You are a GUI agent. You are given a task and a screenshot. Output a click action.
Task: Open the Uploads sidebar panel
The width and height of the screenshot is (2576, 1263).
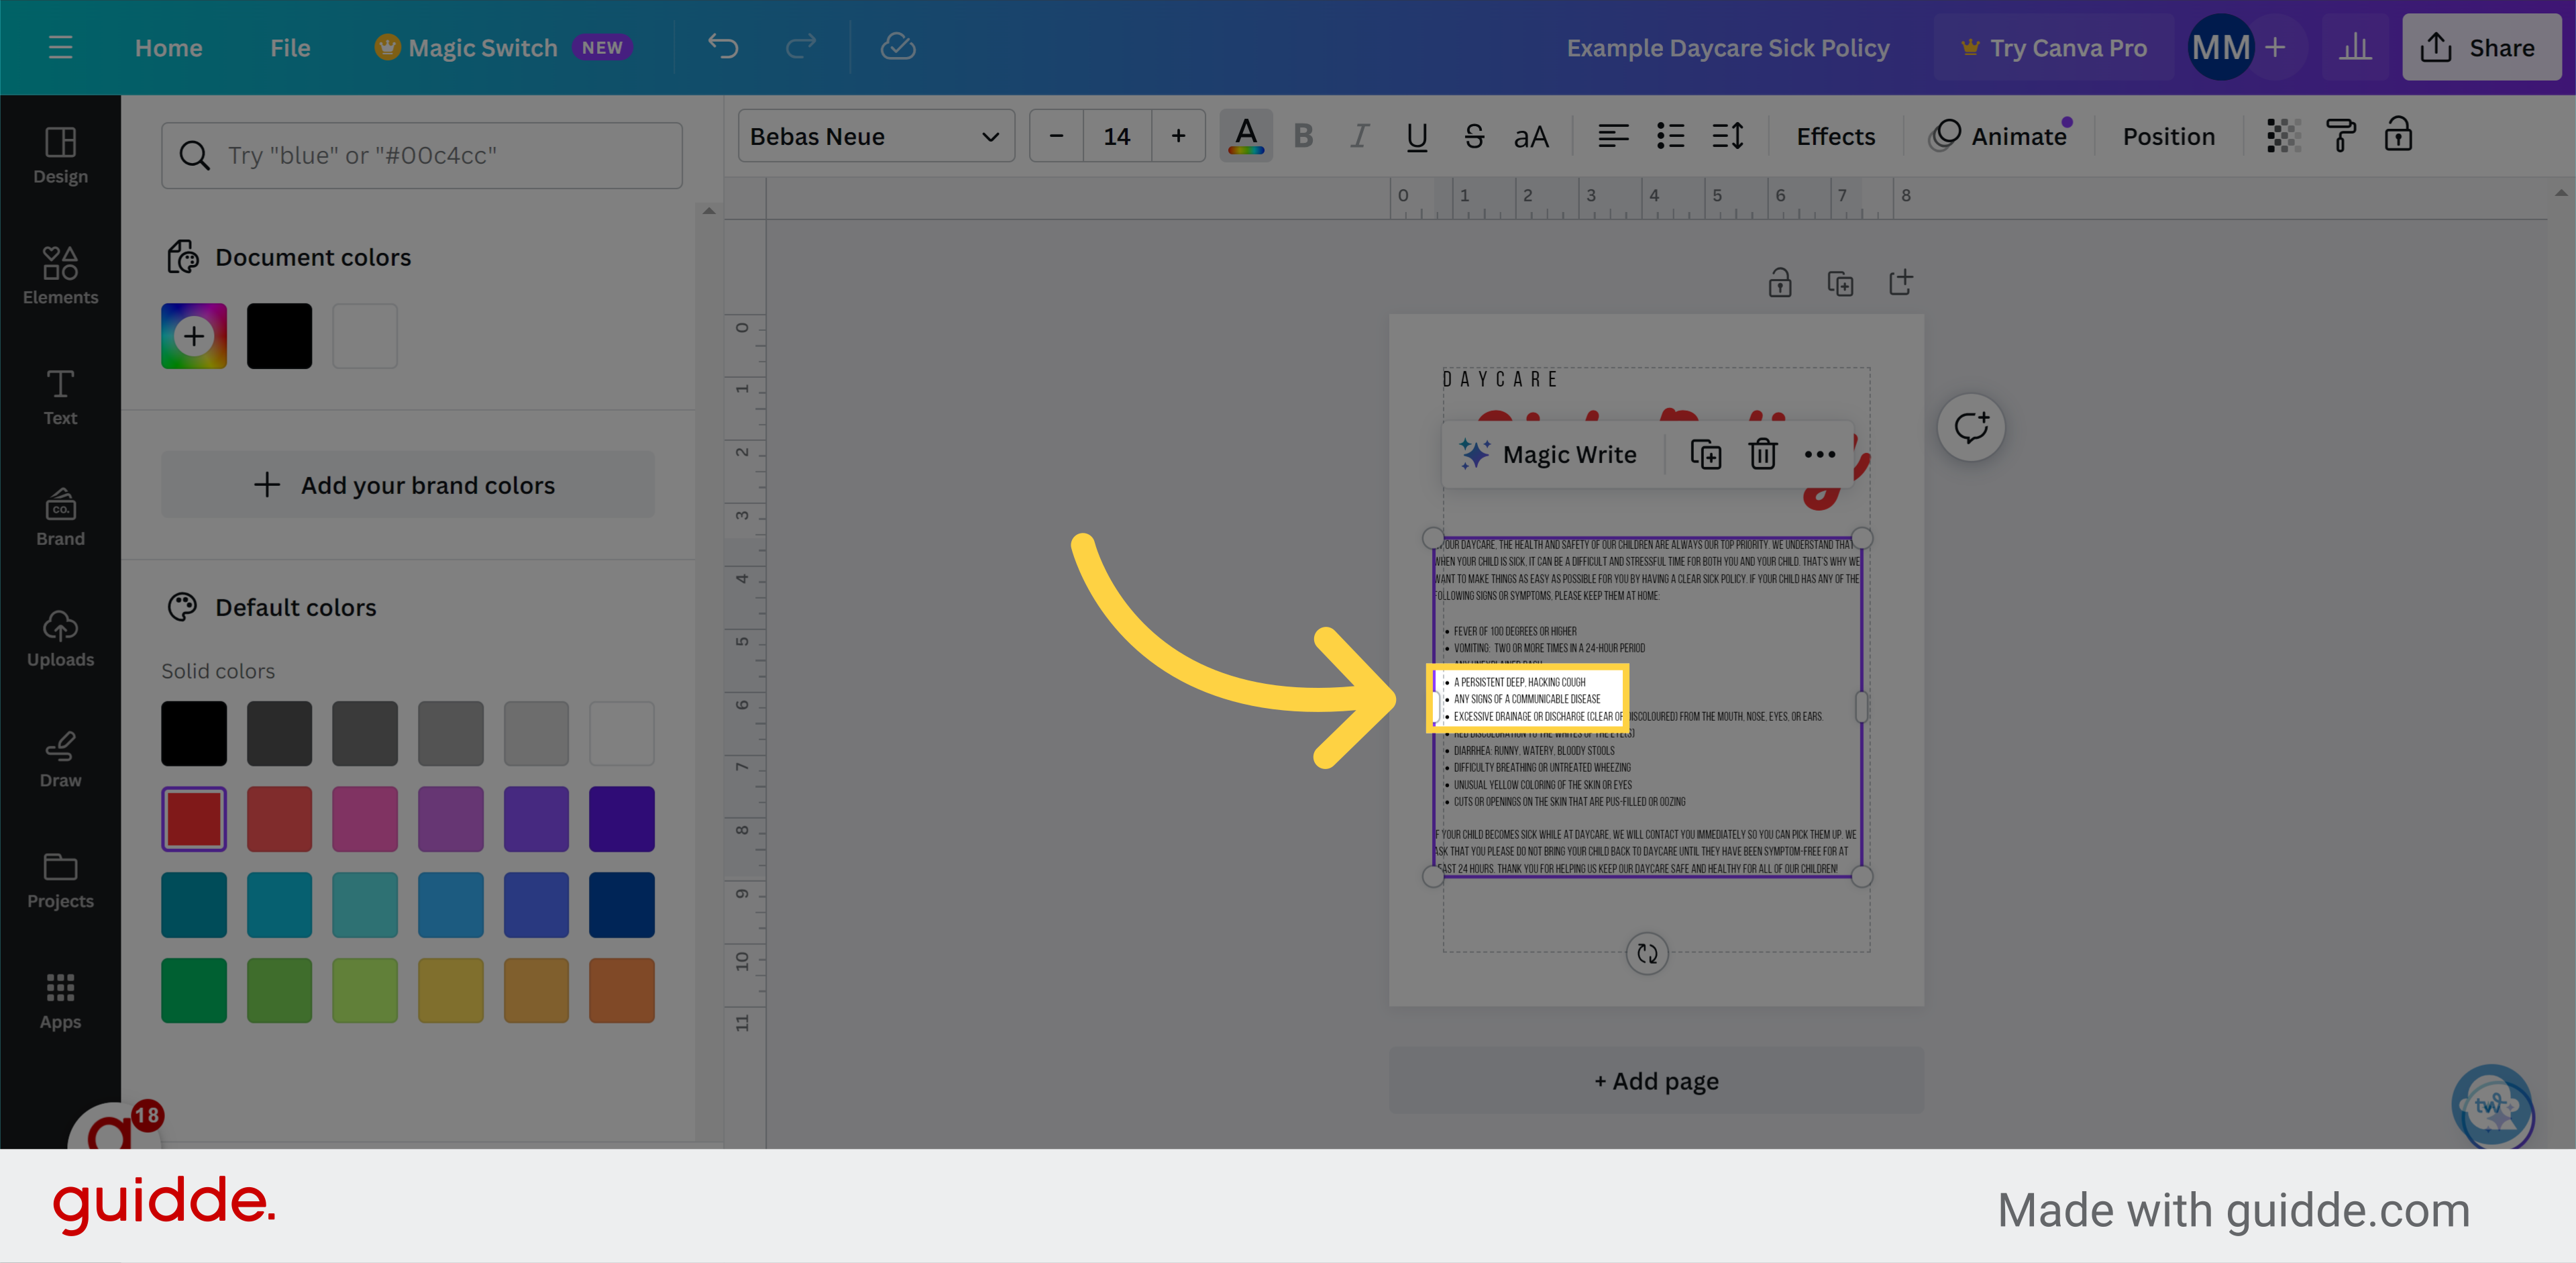point(60,638)
